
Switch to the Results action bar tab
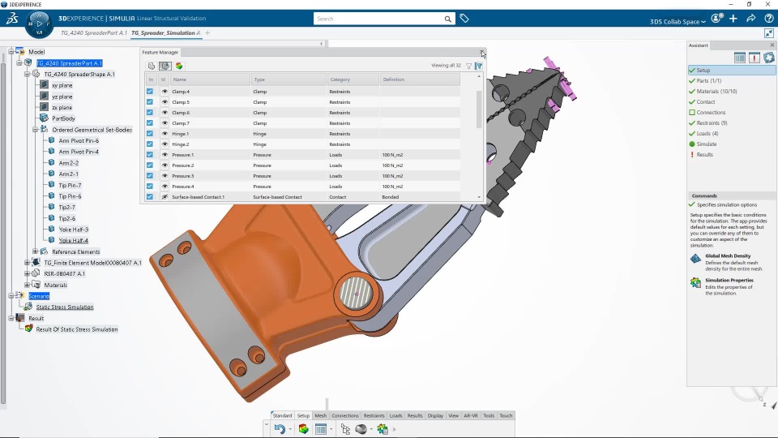point(415,415)
